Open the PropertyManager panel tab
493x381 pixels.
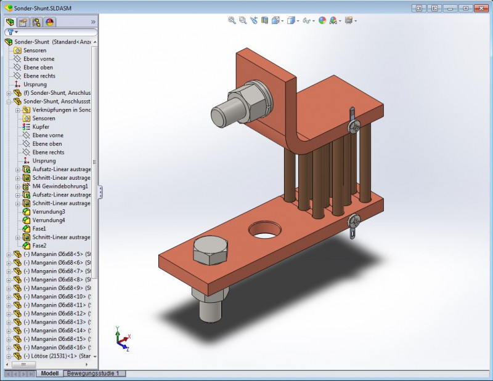23,22
